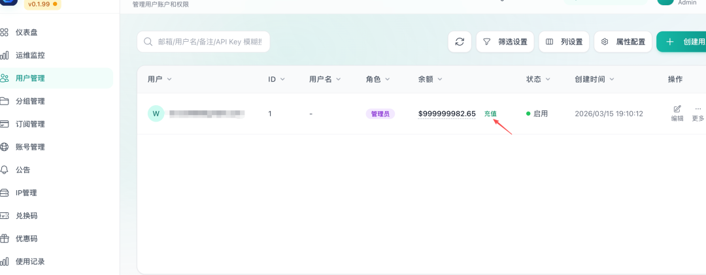
Task: Click the ticket icon beside 兑换码
Action: (x=4, y=216)
